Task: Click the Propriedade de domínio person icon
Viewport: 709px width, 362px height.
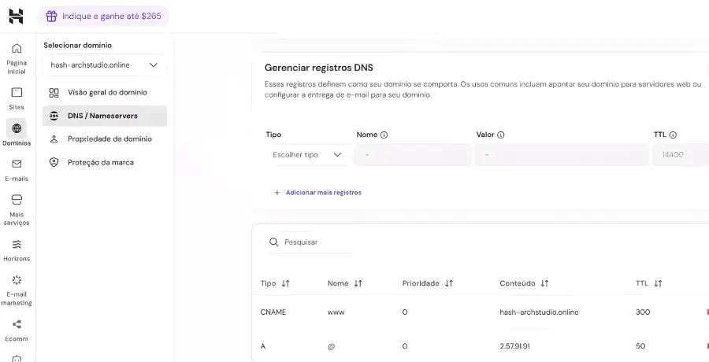Action: [54, 139]
